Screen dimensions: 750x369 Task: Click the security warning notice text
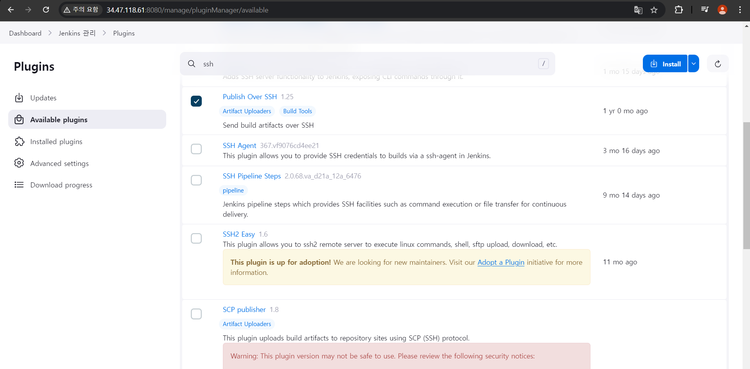coord(382,356)
